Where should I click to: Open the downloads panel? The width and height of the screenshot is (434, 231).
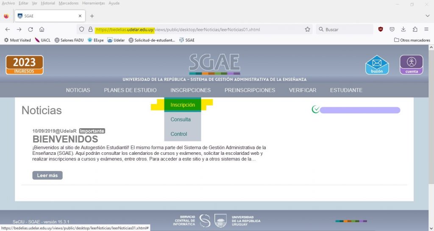(403, 29)
